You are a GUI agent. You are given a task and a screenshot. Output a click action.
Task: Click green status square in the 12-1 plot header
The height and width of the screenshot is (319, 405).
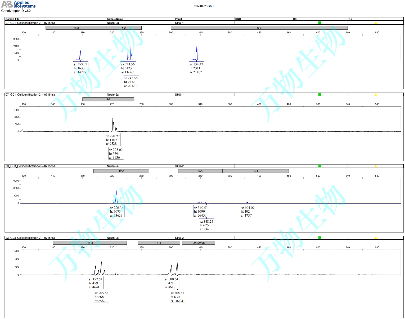(x=319, y=166)
